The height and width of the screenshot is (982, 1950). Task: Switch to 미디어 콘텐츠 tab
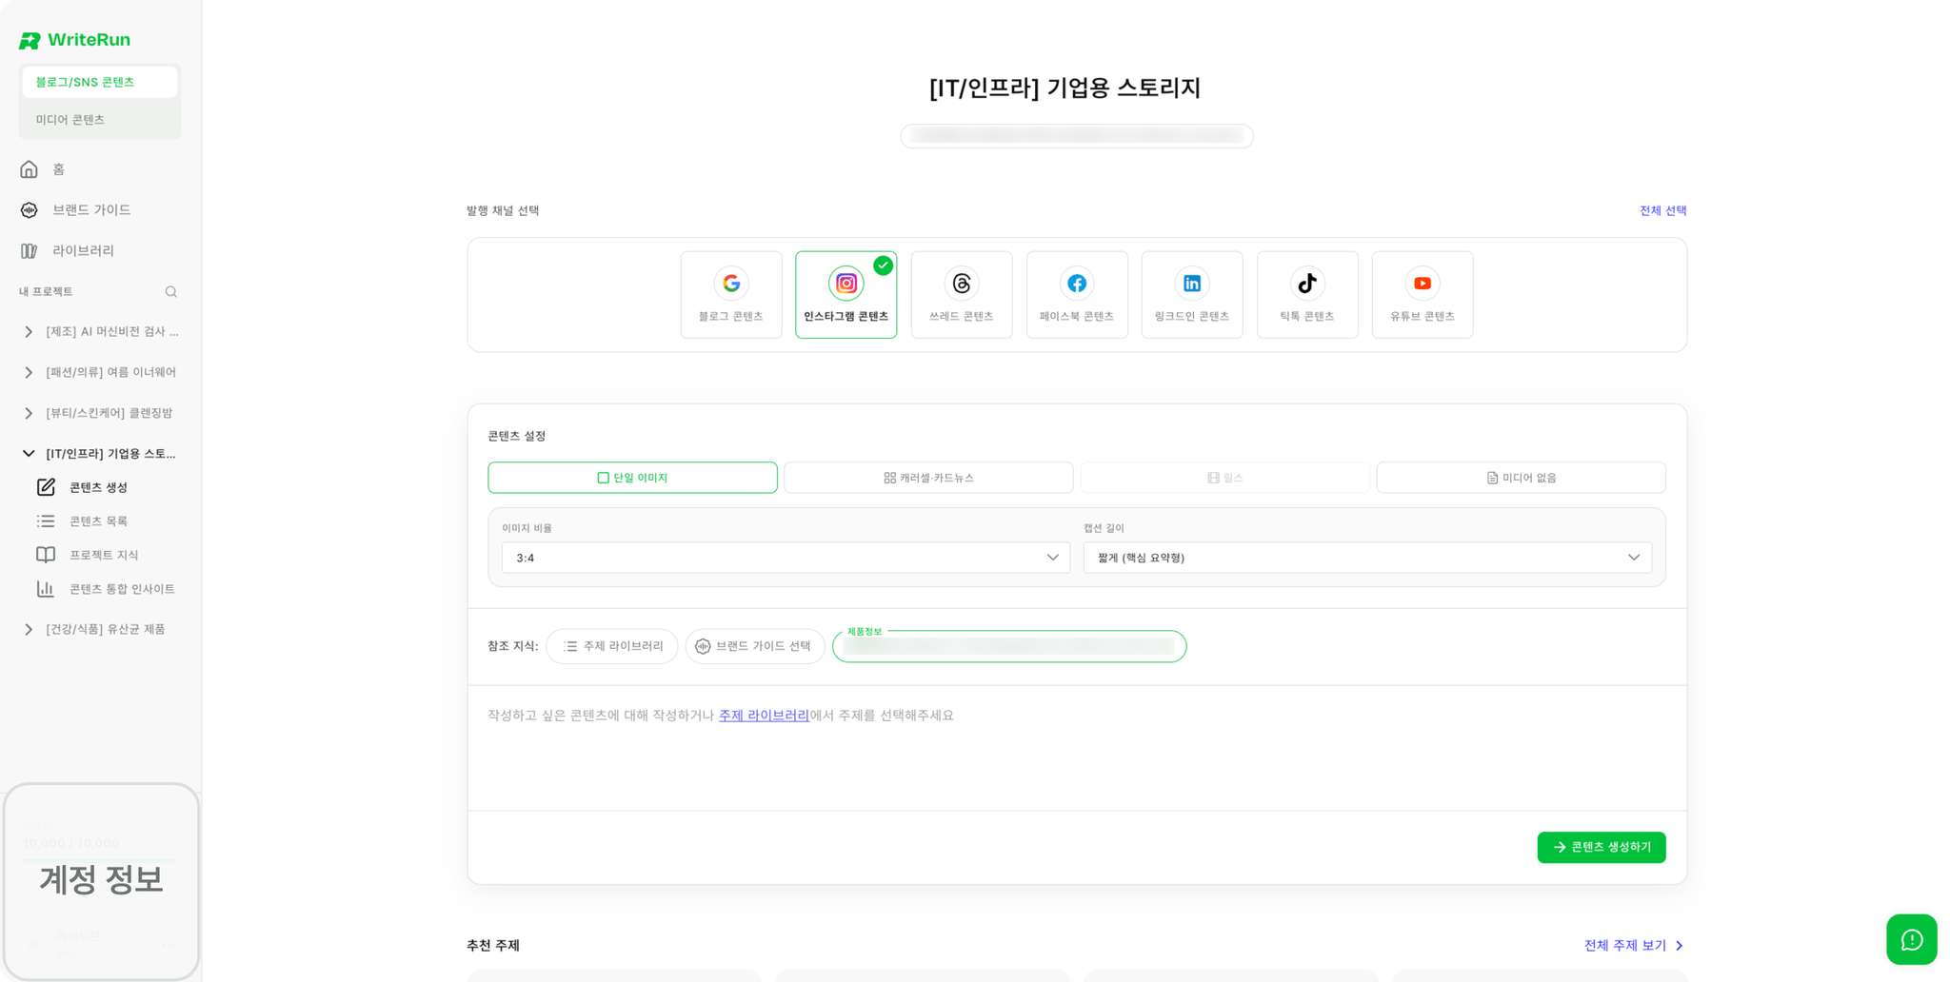point(99,120)
